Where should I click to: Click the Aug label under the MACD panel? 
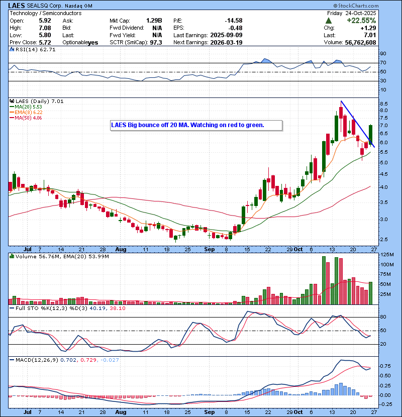point(121,412)
